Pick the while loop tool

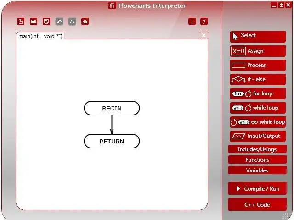click(258, 108)
